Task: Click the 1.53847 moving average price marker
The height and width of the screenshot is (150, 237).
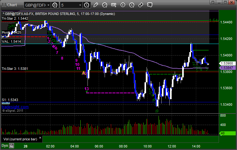Action: (x=227, y=68)
